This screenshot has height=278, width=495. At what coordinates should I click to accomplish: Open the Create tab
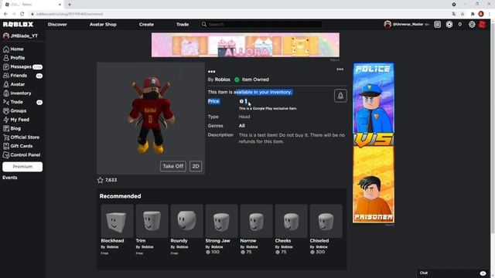[x=146, y=24]
